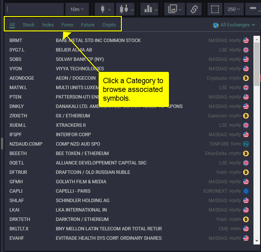The height and width of the screenshot is (252, 261).
Task: Switch to the Forex category tab
Action: [x=68, y=25]
